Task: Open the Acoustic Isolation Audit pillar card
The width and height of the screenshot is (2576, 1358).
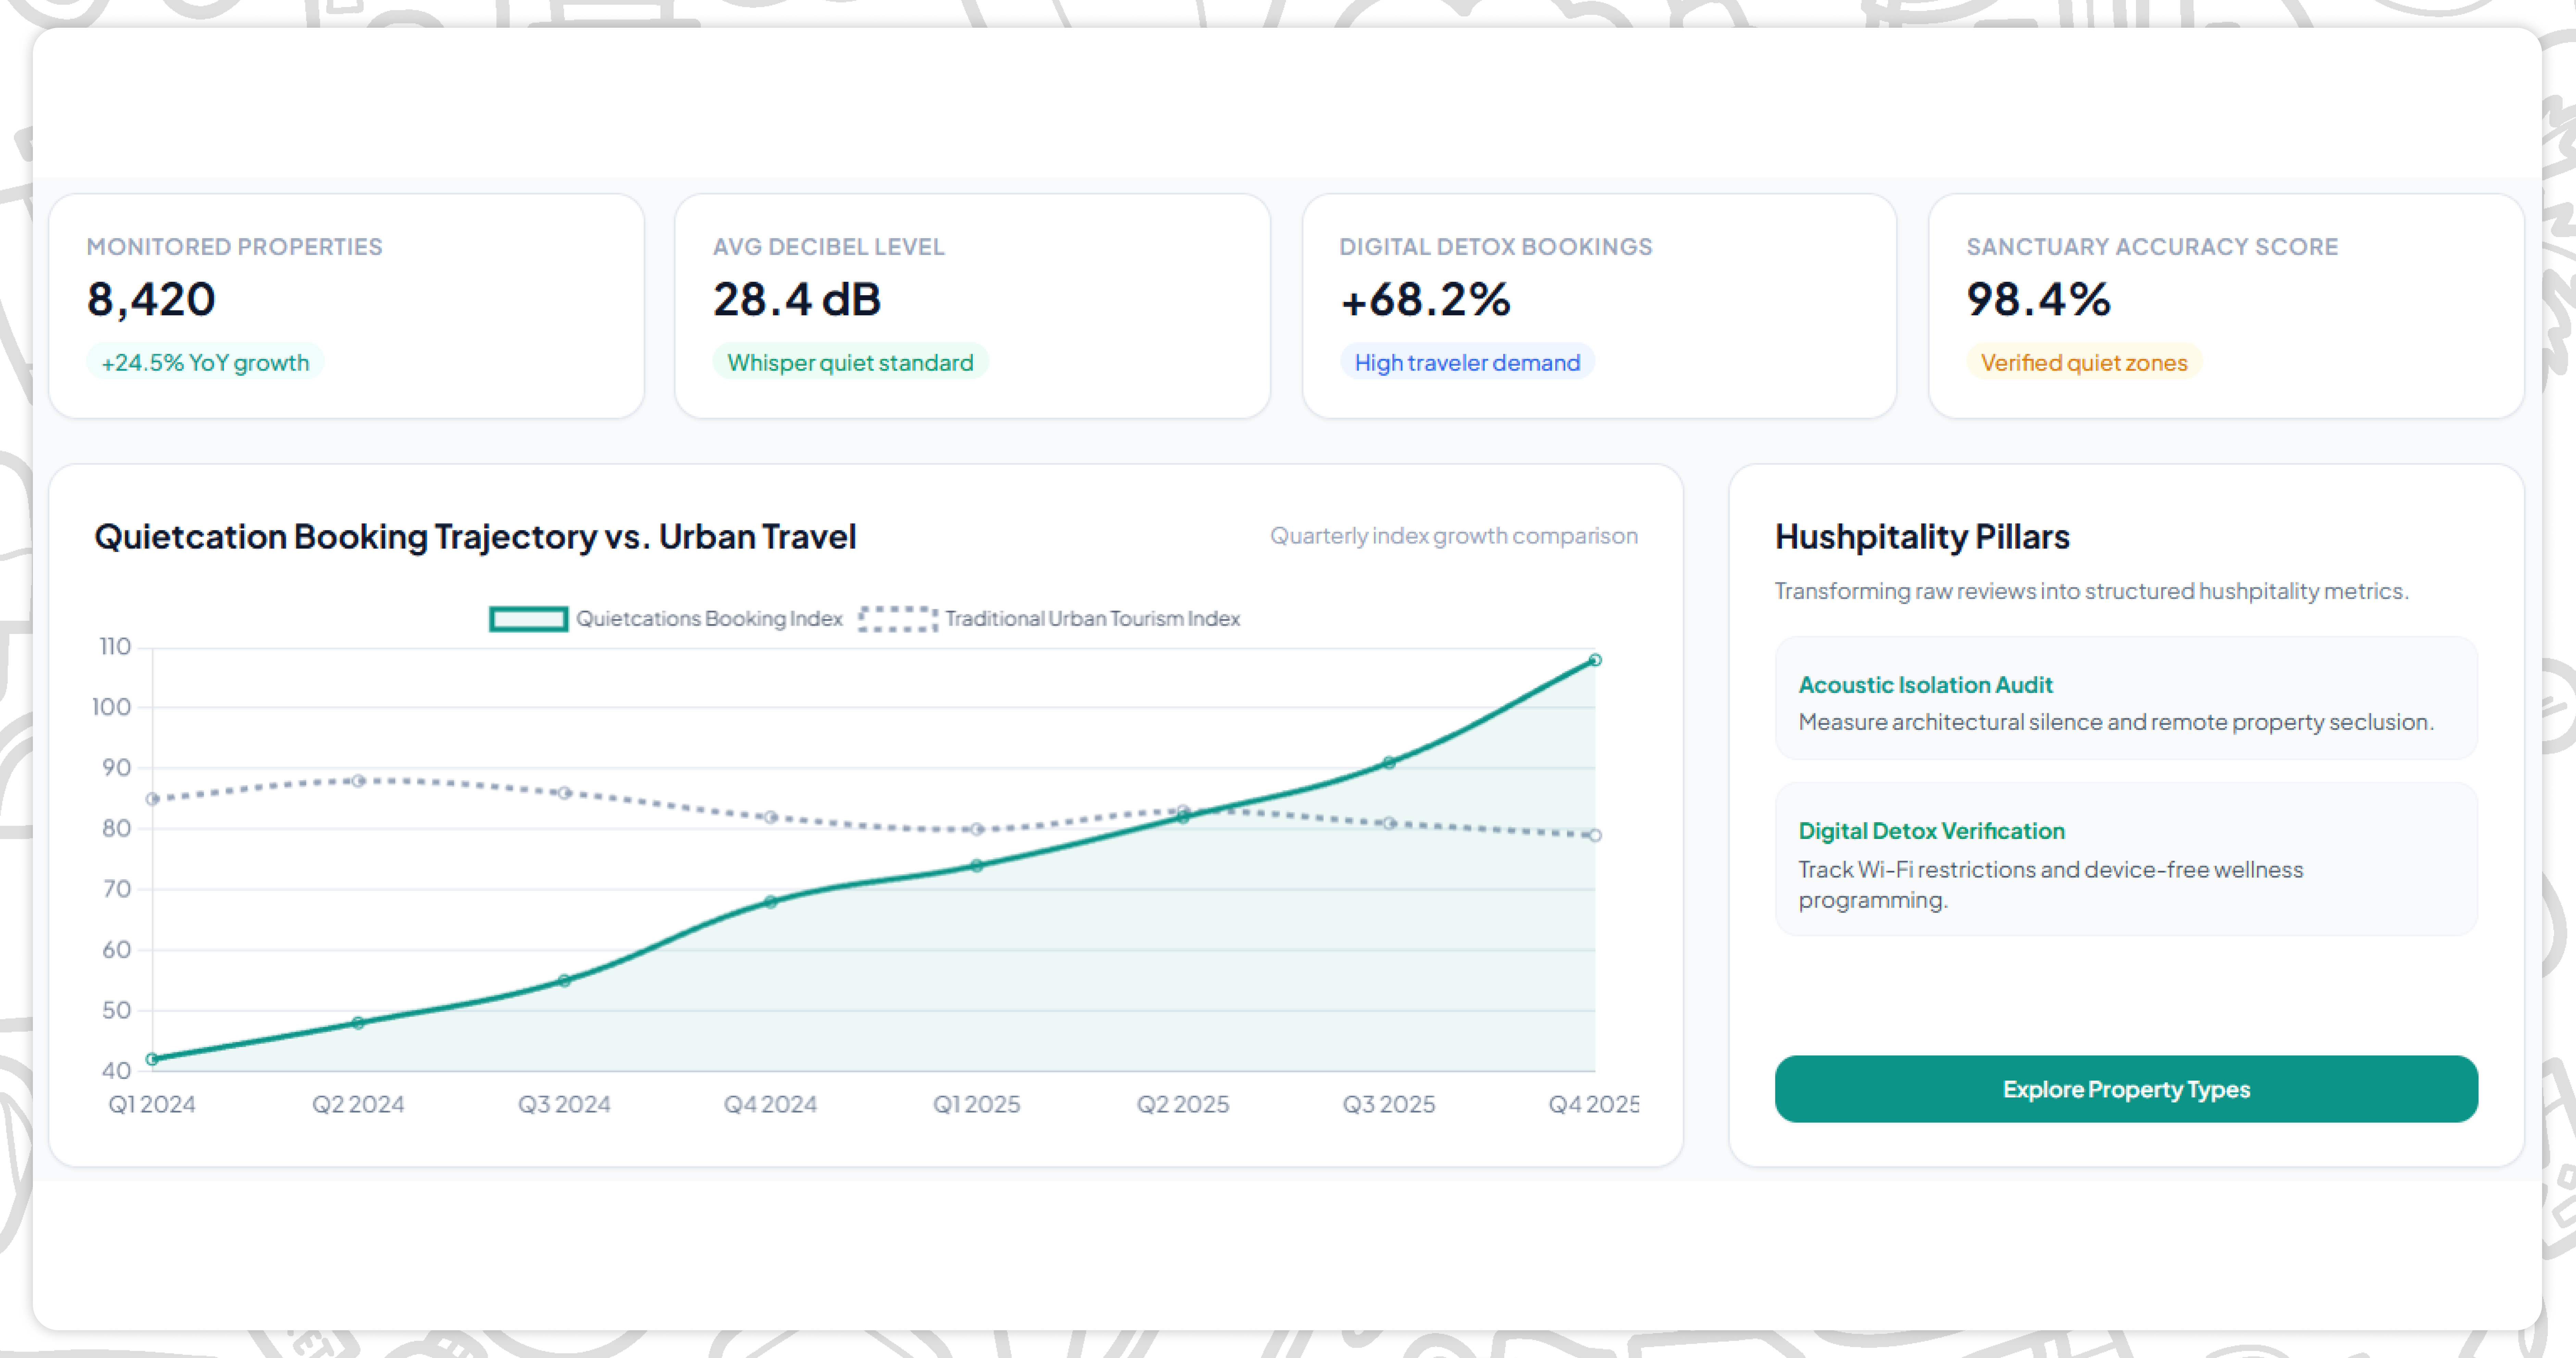Action: click(2126, 698)
